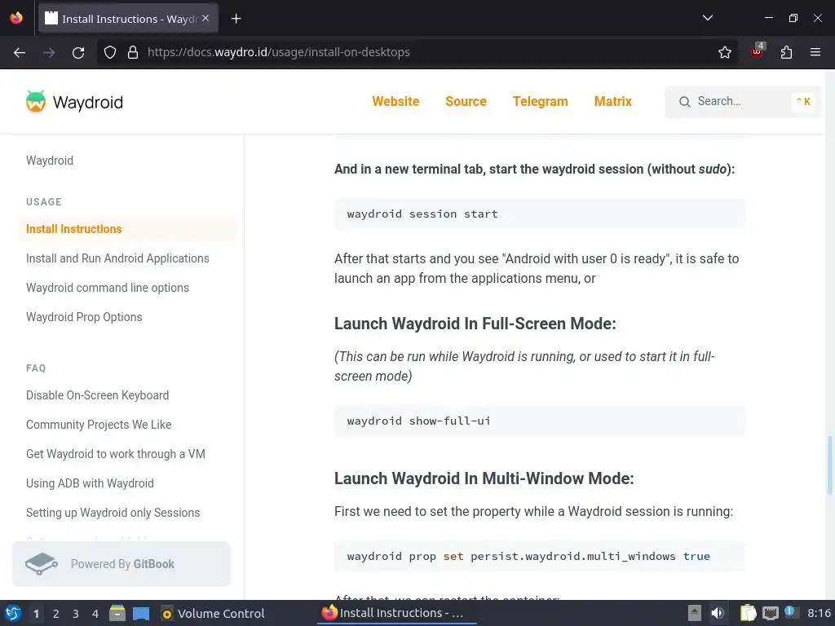The image size is (835, 626).
Task: Open Using ADB with Waydroid
Action: (90, 483)
